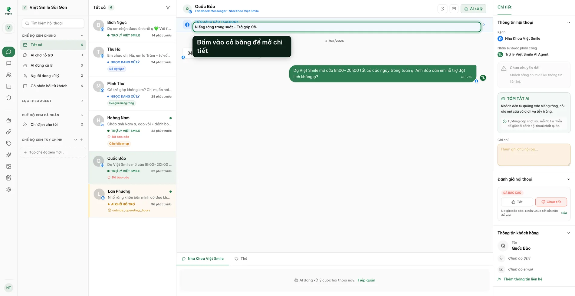Open the sparkle AI icon in left rail
This screenshot has width=575, height=296.
coord(8,155)
